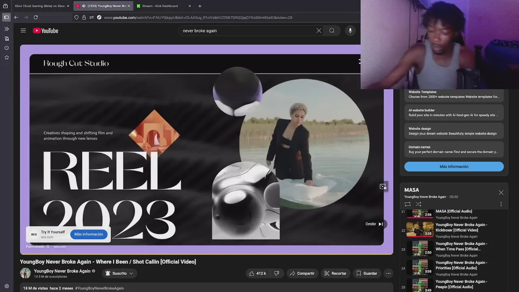Click Más información on the video ad overlay
Viewport: 519px width, 292px height.
pyautogui.click(x=89, y=234)
